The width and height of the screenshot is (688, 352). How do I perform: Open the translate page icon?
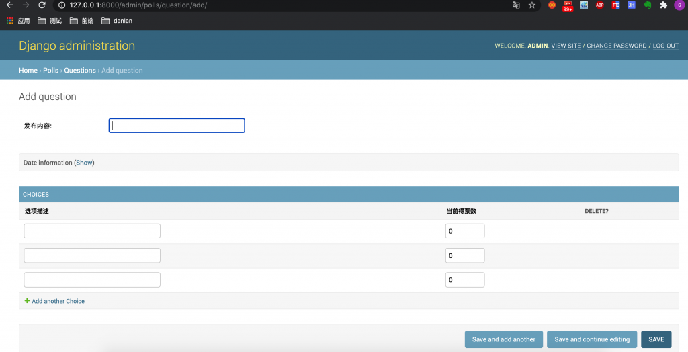coord(516,5)
